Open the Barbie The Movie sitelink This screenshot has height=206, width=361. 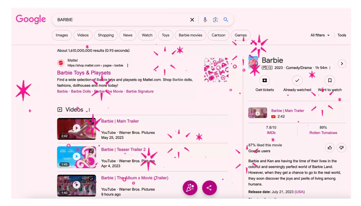tap(109, 91)
